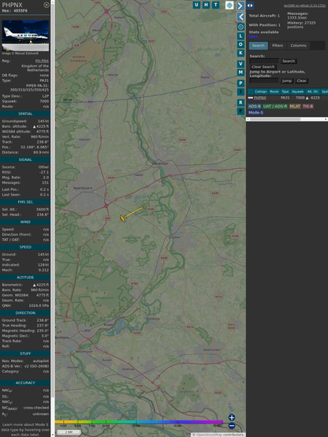Image resolution: width=328 pixels, height=437 pixels.
Task: Click the right arrow of table scrollbar
Action: [x=326, y=119]
